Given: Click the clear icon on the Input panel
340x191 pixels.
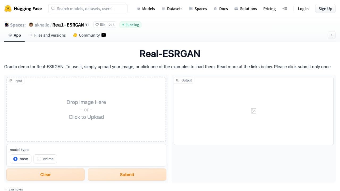Looking at the screenshot, I should [x=11, y=80].
